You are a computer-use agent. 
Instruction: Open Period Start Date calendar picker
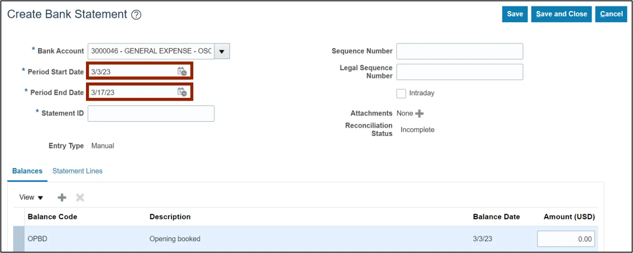(182, 71)
